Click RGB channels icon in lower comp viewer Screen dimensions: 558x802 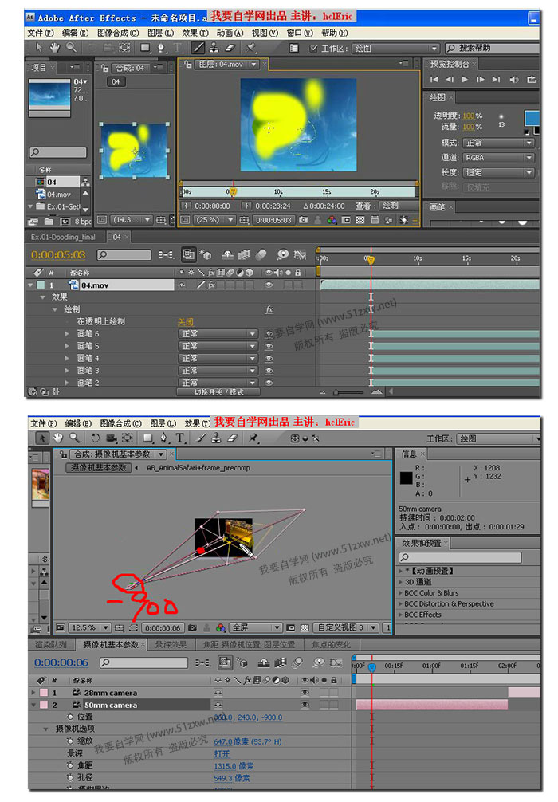click(x=221, y=627)
